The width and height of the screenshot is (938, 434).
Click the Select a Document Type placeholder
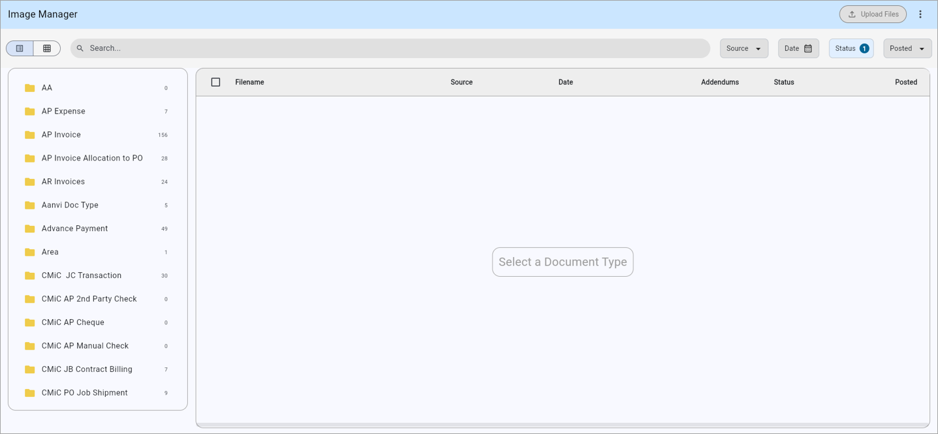pyautogui.click(x=563, y=262)
